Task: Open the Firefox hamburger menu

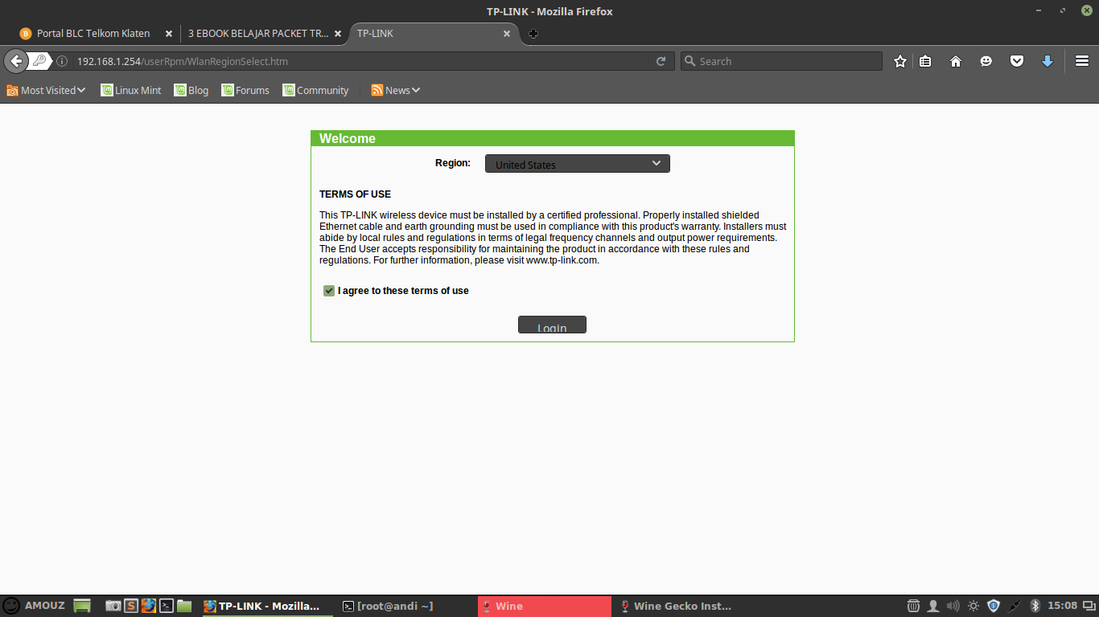Action: coord(1082,61)
